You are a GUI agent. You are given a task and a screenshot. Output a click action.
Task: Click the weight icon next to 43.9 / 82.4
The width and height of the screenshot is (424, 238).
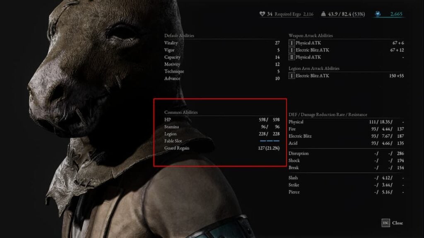[323, 14]
